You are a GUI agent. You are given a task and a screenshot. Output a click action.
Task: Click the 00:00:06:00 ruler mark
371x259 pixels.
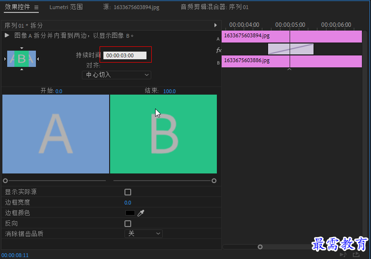coord(336,25)
